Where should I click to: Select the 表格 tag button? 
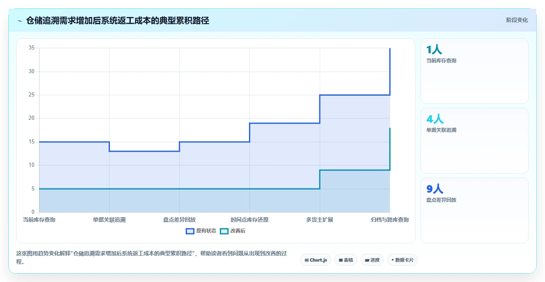[x=346, y=260]
